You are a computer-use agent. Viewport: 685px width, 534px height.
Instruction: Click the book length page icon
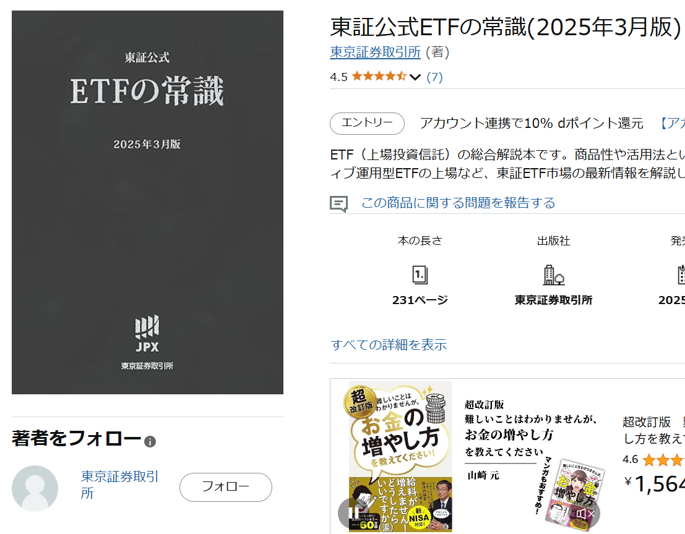point(420,275)
